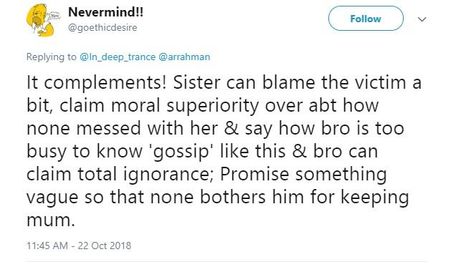The width and height of the screenshot is (456, 262).
Task: Click the words 'busy to know'
Action: click(85, 152)
